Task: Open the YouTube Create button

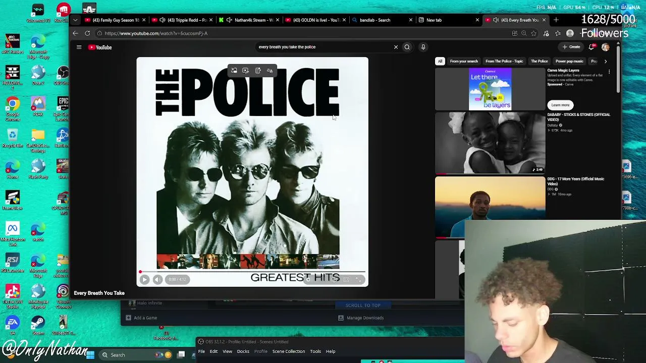Action: point(571,47)
